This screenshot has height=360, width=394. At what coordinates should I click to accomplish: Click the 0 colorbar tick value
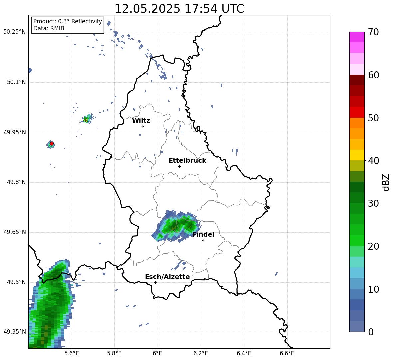click(x=371, y=332)
